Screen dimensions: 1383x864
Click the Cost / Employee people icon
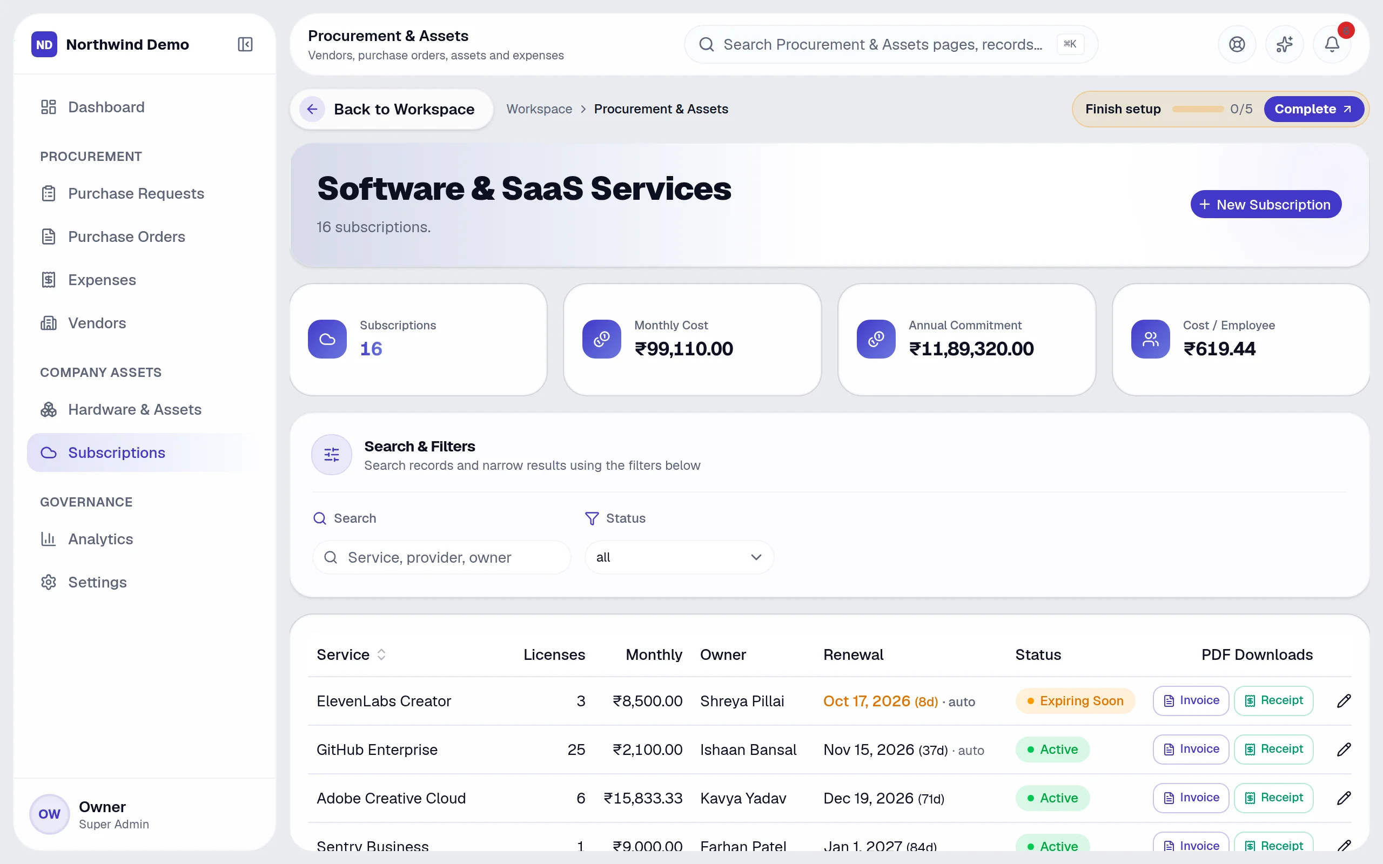point(1150,340)
